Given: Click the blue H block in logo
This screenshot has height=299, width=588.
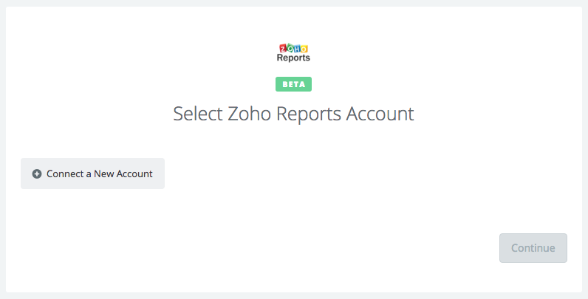Looking at the screenshot, I should [297, 48].
